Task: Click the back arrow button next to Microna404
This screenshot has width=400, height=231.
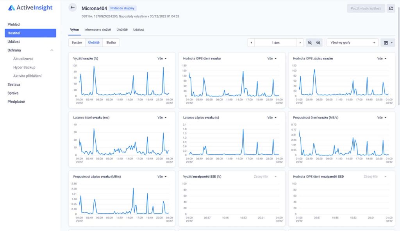Action: click(x=72, y=8)
